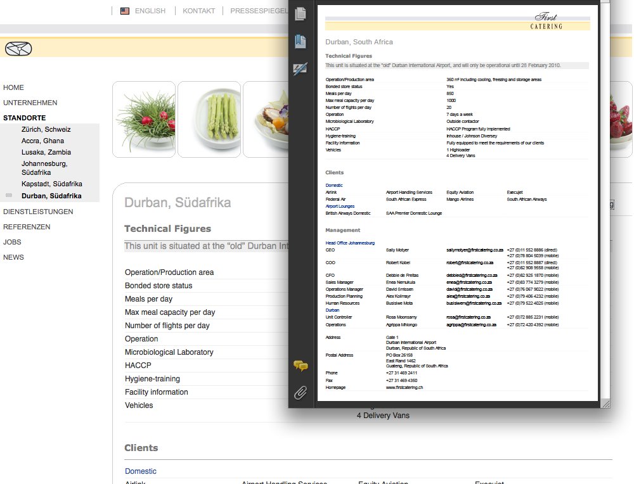634x484 pixels.
Task: Click 'Facility information' row on webpage
Action: [x=157, y=392]
